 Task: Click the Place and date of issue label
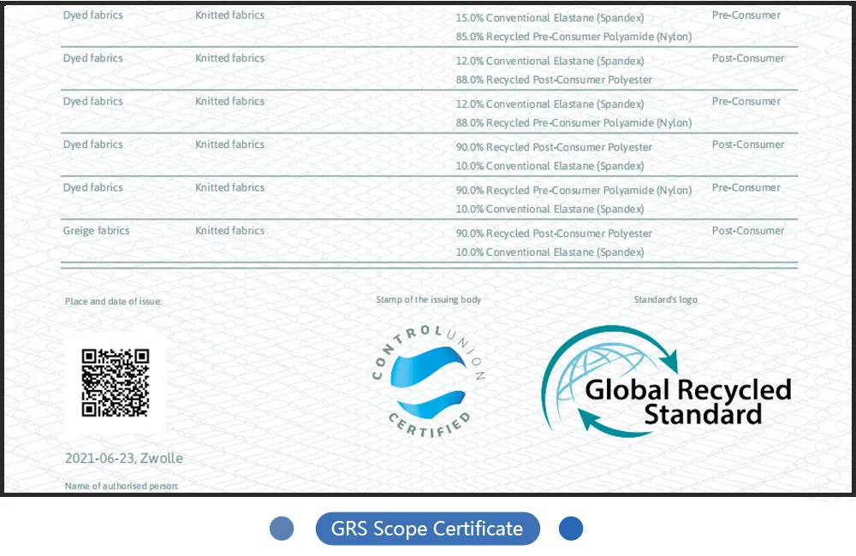[x=113, y=301]
